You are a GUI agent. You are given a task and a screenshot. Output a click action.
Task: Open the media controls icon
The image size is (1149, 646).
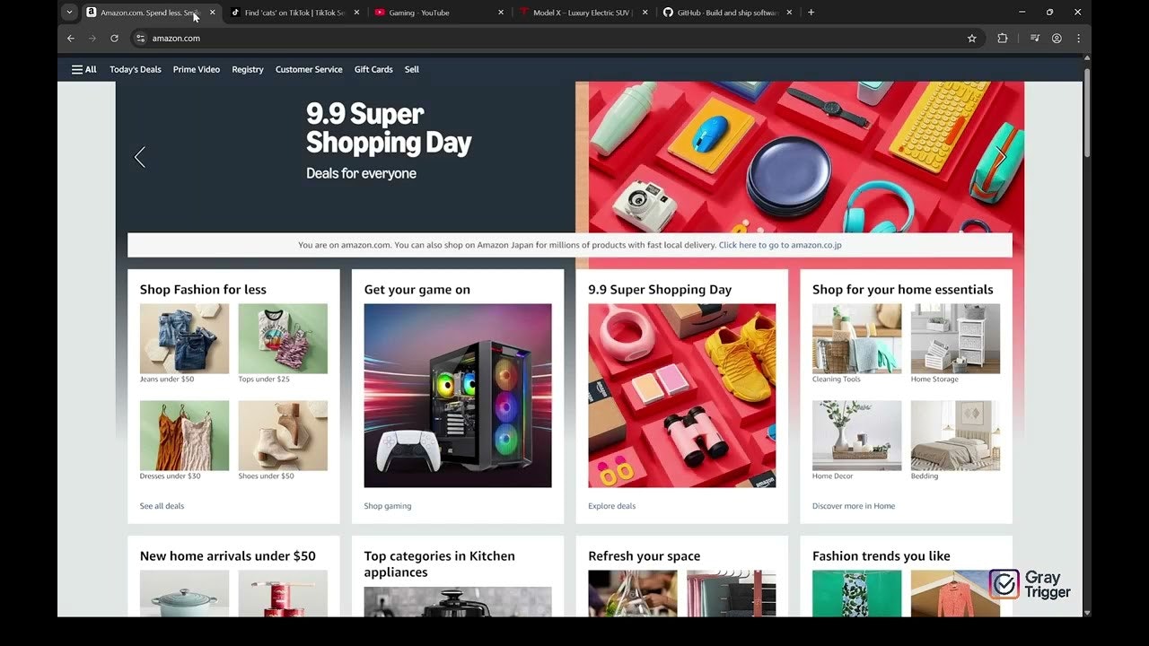[x=1035, y=39]
